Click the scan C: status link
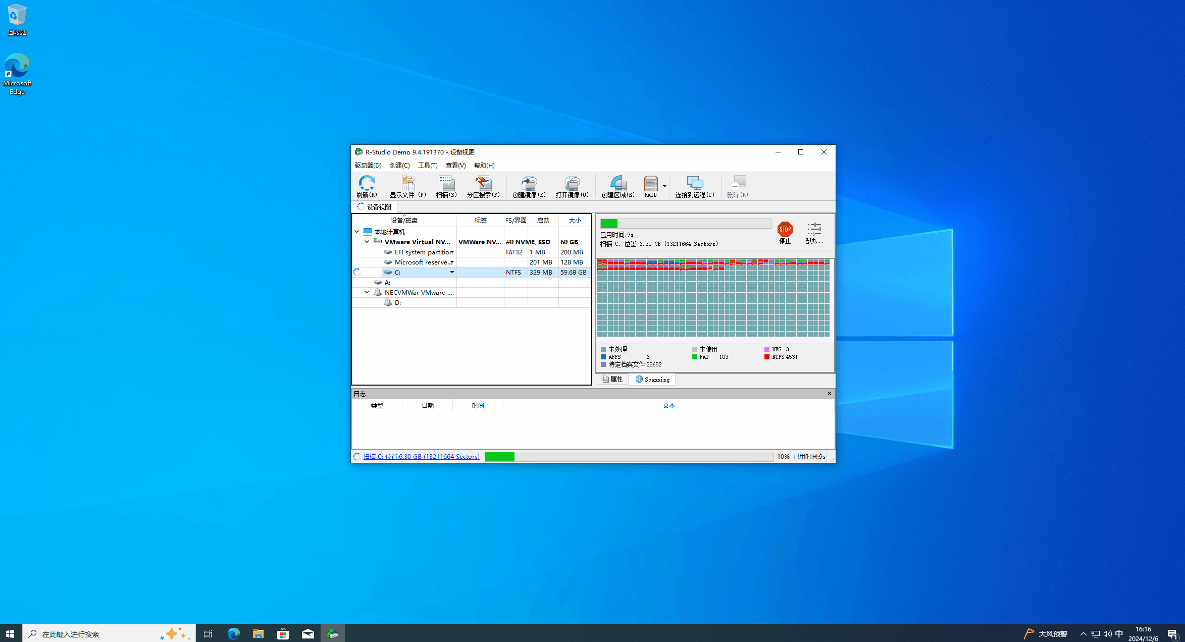The width and height of the screenshot is (1185, 642). click(x=421, y=456)
